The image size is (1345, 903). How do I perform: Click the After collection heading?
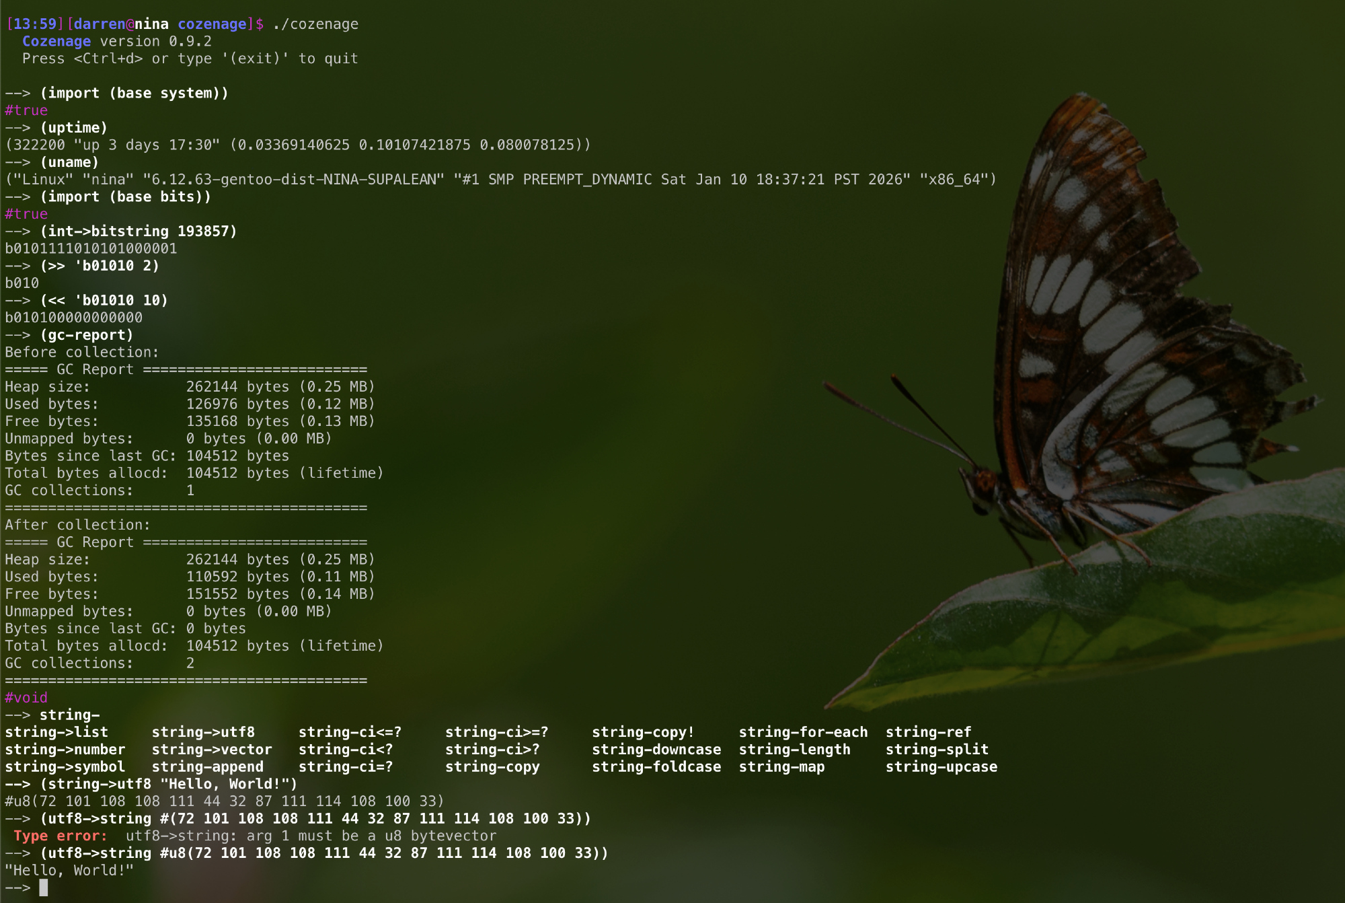(77, 525)
